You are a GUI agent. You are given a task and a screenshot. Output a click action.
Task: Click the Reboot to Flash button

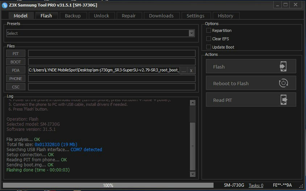click(x=251, y=83)
